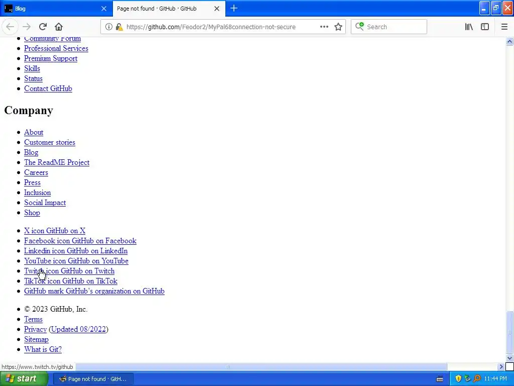Close the Blog tab
The image size is (514, 386).
(x=104, y=9)
